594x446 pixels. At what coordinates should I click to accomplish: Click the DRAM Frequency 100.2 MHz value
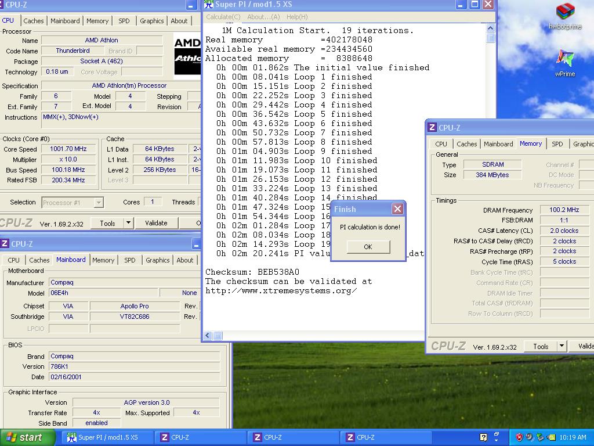coord(564,210)
